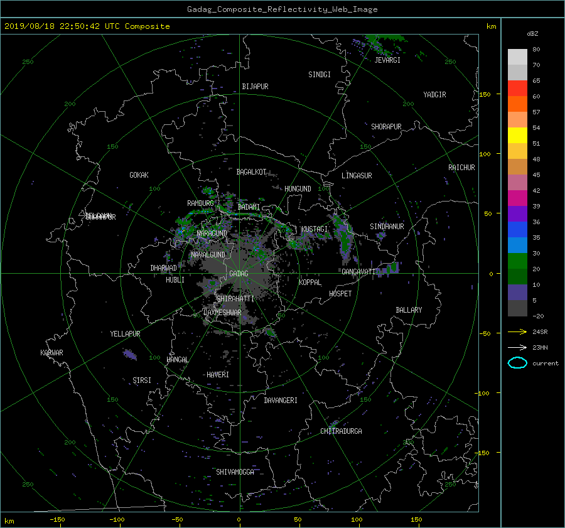The image size is (565, 528).
Task: Click the BALLARY city label
Action: click(409, 310)
